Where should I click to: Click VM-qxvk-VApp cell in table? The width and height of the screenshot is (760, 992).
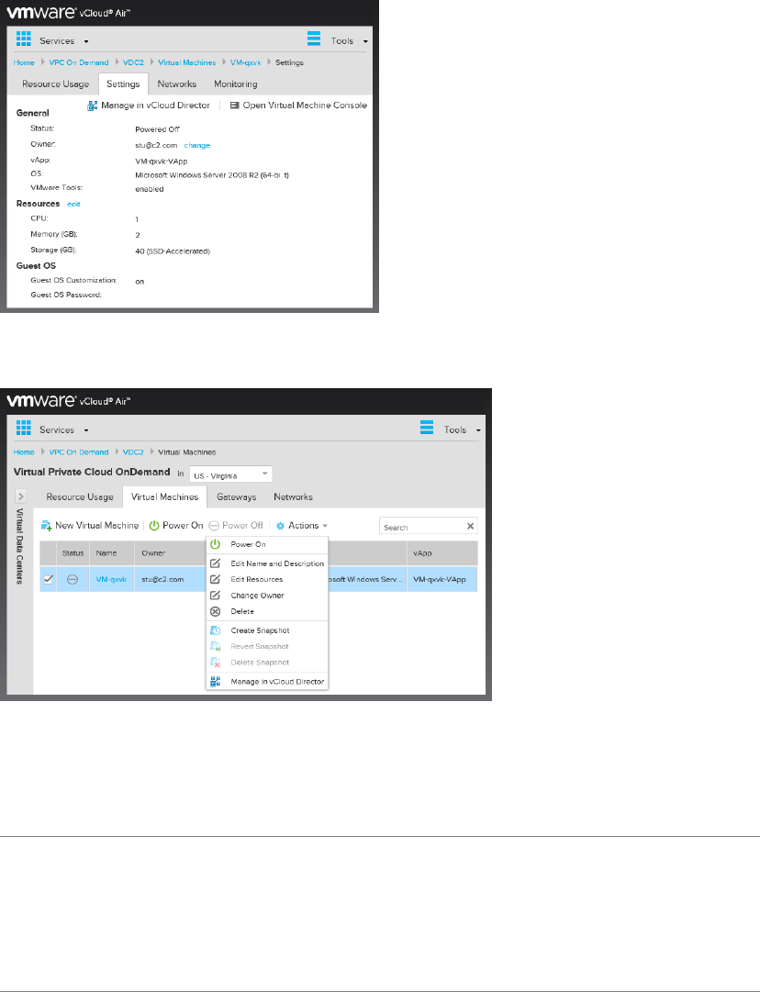[x=441, y=580]
